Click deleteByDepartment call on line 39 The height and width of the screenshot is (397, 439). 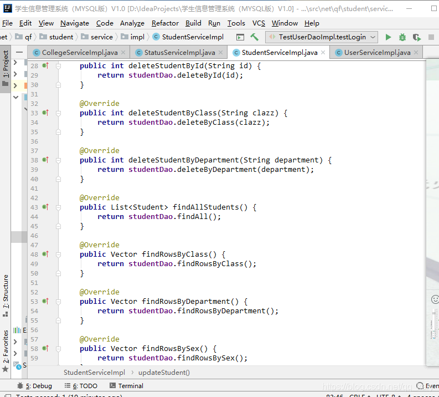tap(216, 169)
